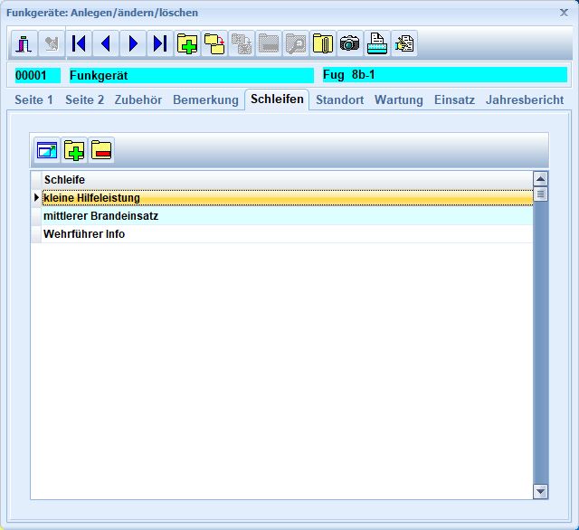Open the Standort tab

tap(340, 99)
